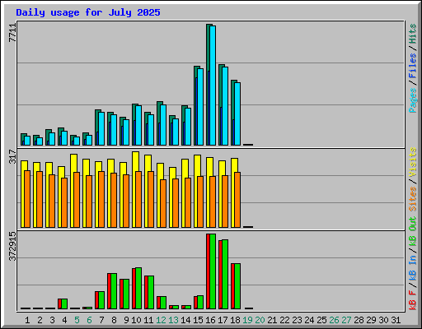
Task: Click green weekend day label 27
Action: 346,320
